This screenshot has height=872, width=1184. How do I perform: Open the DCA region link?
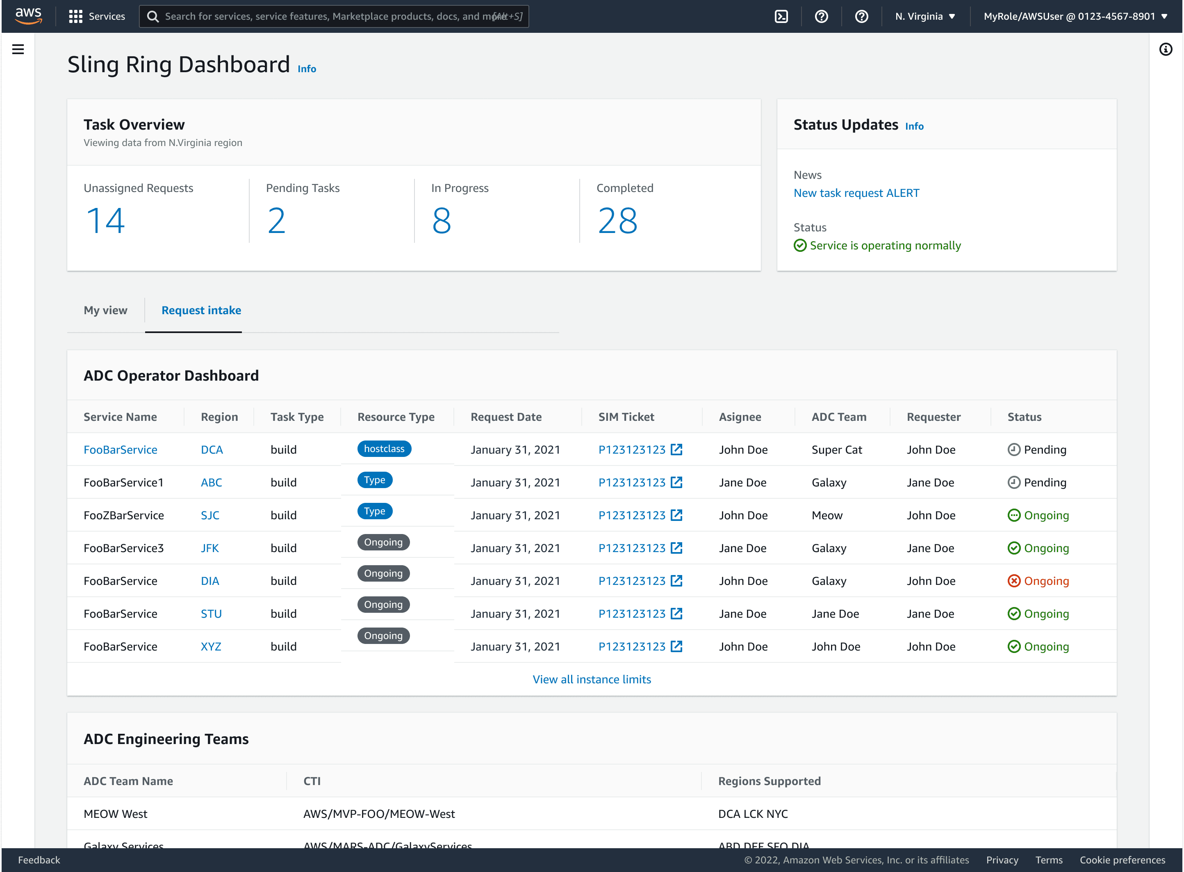coord(212,450)
